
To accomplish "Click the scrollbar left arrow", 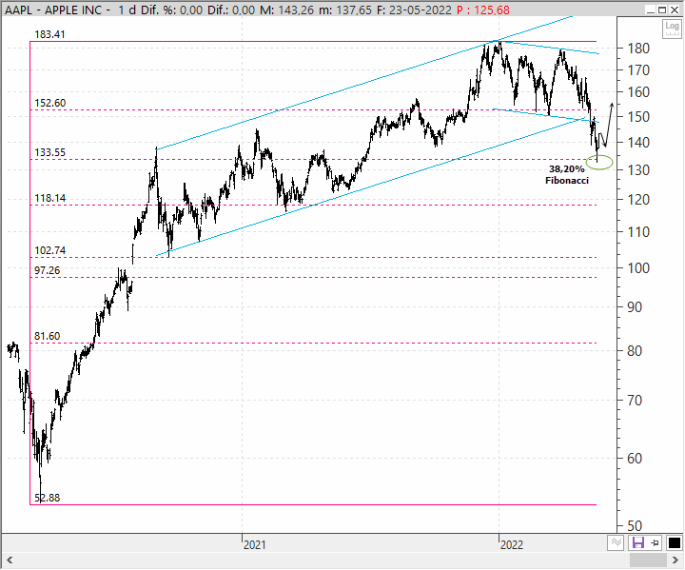I will [x=10, y=560].
